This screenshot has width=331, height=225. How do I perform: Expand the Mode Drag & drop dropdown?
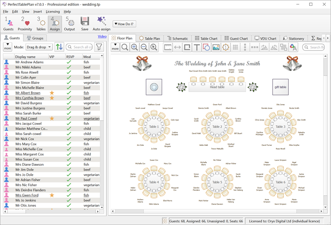(x=39, y=47)
